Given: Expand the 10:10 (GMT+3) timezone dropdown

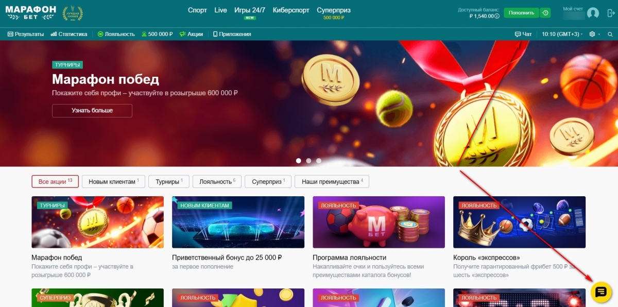Looking at the screenshot, I should tap(562, 34).
